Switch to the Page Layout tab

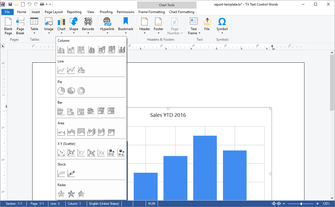54,12
